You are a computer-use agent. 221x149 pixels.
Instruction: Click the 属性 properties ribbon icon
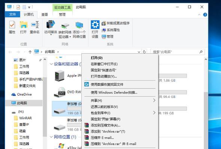[12, 27]
